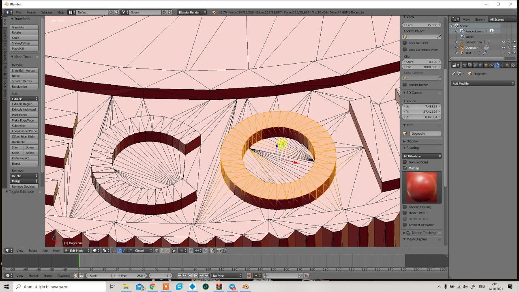Image resolution: width=519 pixels, height=292 pixels.
Task: Uncheck the Matcap checkbox
Action: pyautogui.click(x=405, y=168)
